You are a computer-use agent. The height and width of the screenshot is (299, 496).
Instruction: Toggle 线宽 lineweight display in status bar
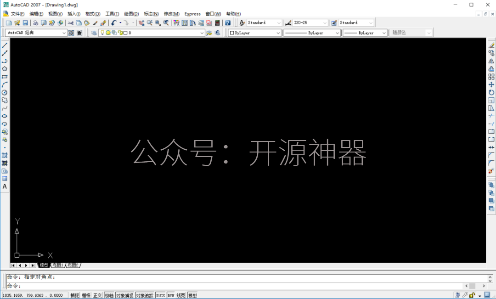coord(181,295)
